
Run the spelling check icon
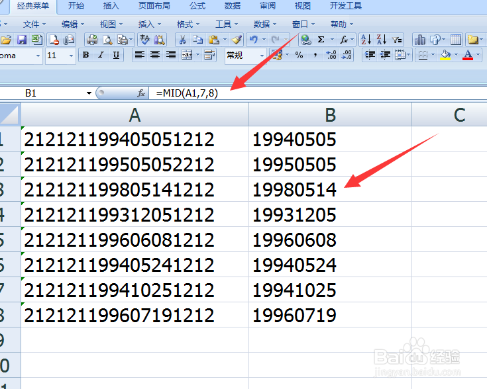(x=144, y=40)
